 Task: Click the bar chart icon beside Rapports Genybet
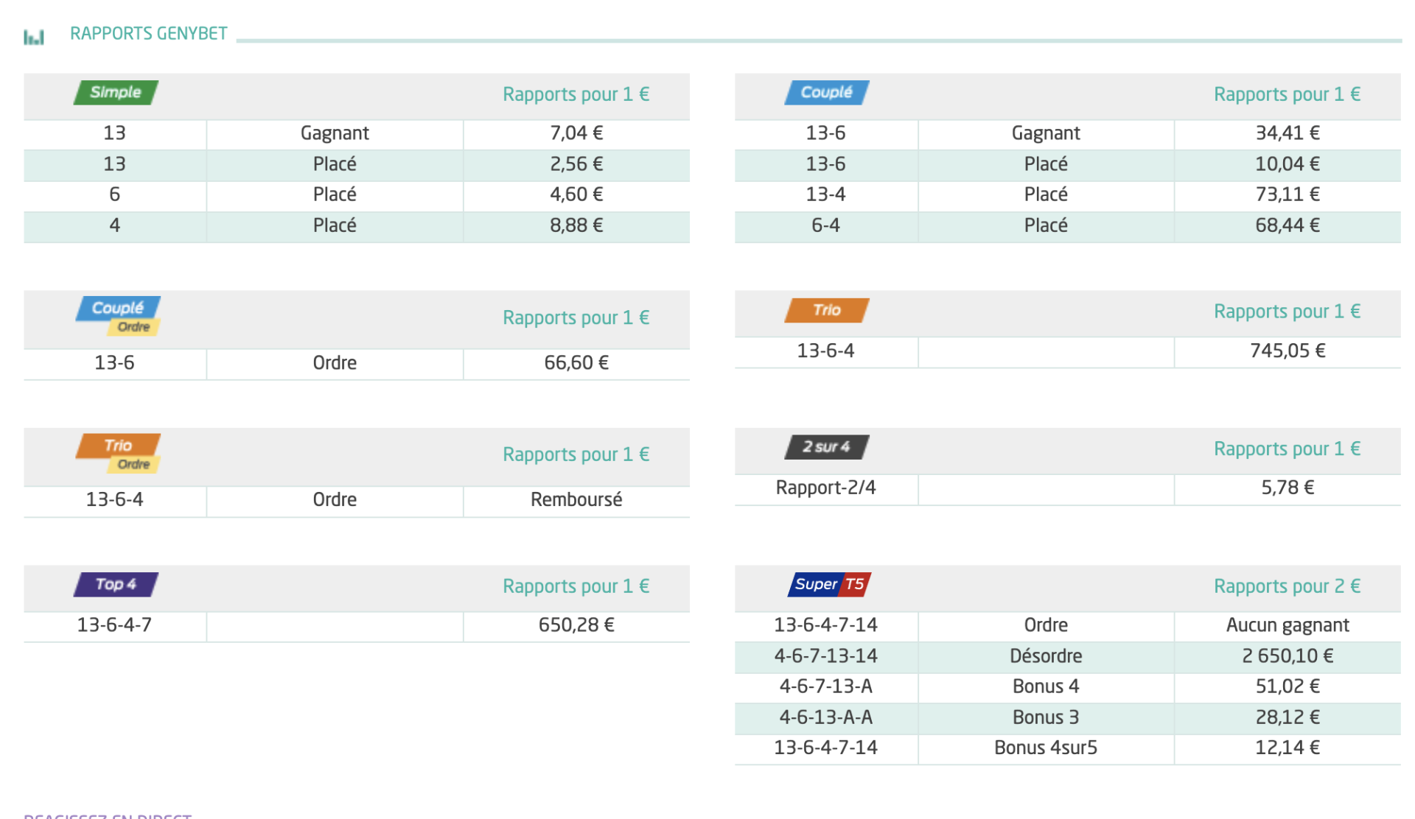tap(34, 36)
